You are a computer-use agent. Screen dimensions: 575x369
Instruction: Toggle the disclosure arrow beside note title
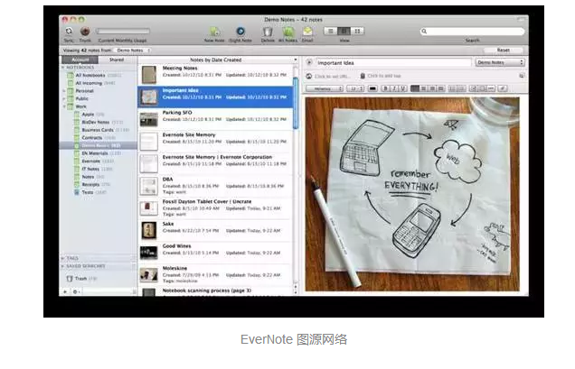(309, 62)
